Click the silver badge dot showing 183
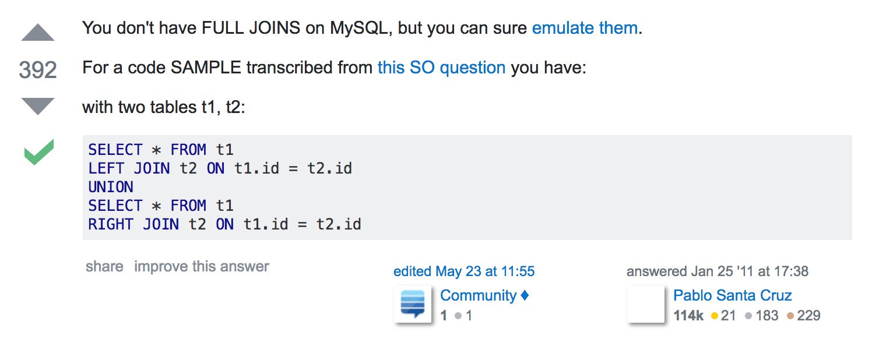The height and width of the screenshot is (346, 872). [748, 316]
